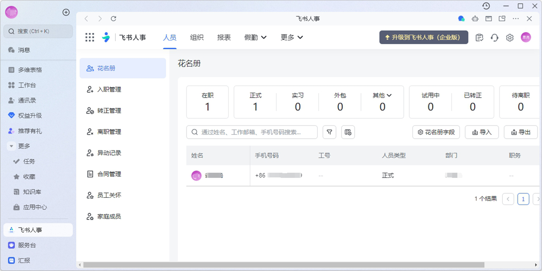Viewport: 542px width, 271px height.
Task: Open 汇报 in the left sidebar
Action: tap(38, 261)
